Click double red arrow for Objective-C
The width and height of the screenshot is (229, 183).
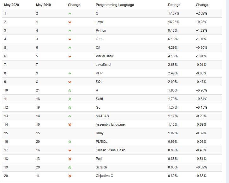[70, 176]
